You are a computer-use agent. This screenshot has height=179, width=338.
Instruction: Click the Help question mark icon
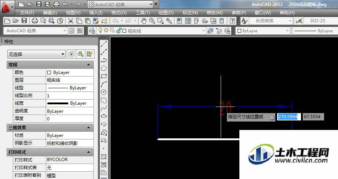(232, 21)
